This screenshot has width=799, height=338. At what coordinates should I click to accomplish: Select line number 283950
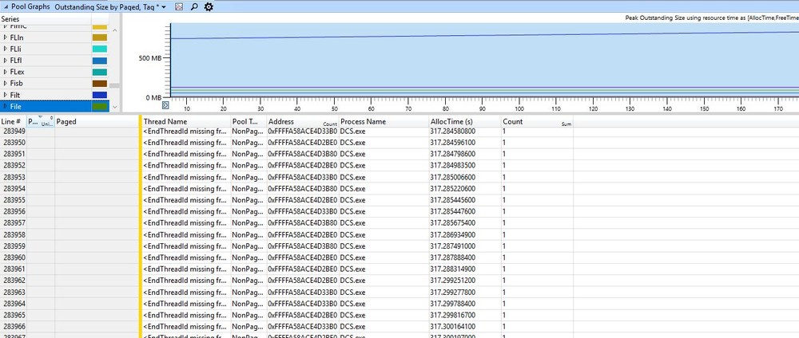tap(14, 143)
